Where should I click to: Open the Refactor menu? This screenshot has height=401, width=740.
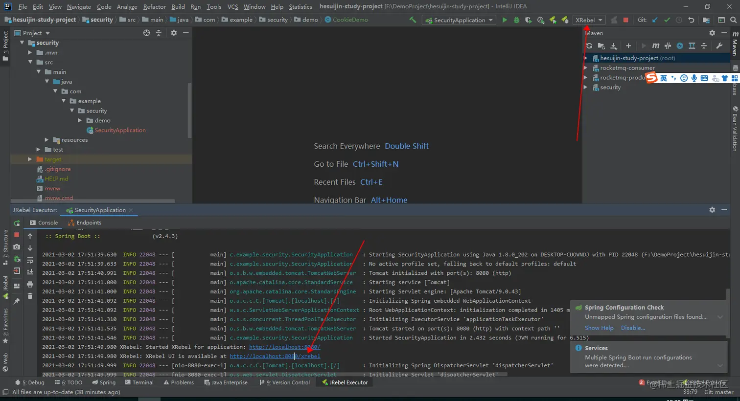click(x=155, y=6)
